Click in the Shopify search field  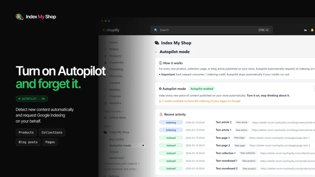tap(211, 30)
